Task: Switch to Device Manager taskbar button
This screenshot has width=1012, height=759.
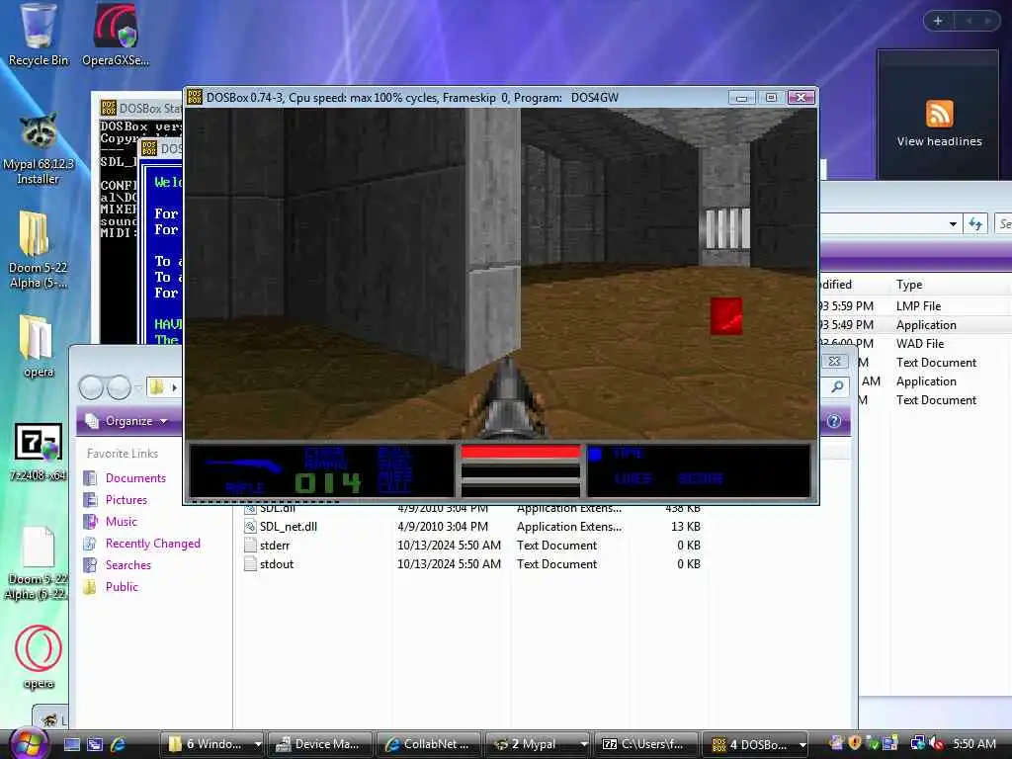Action: 319,744
